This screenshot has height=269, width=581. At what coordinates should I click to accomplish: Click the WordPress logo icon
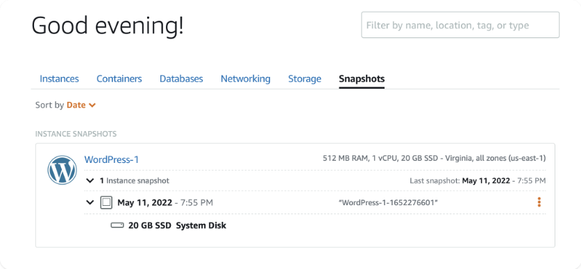(62, 170)
